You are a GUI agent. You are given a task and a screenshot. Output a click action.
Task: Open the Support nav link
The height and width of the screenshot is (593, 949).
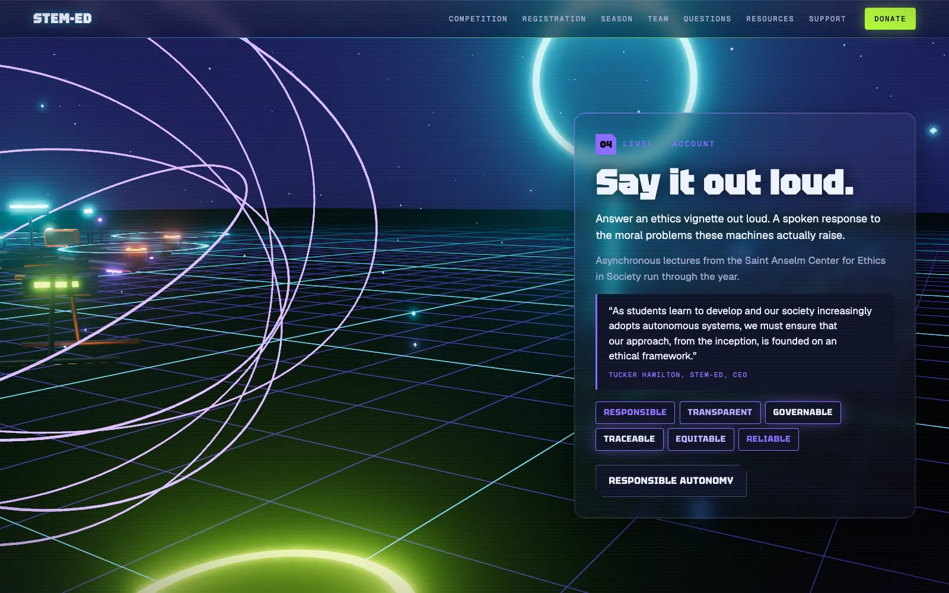(827, 19)
